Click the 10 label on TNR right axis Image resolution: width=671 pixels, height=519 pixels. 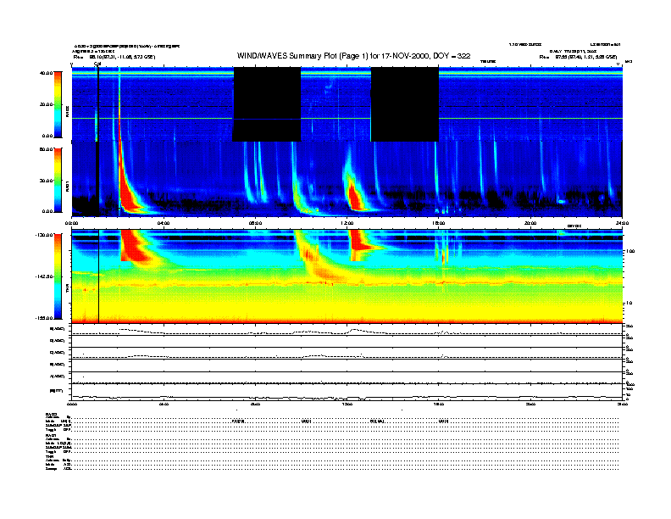629,304
